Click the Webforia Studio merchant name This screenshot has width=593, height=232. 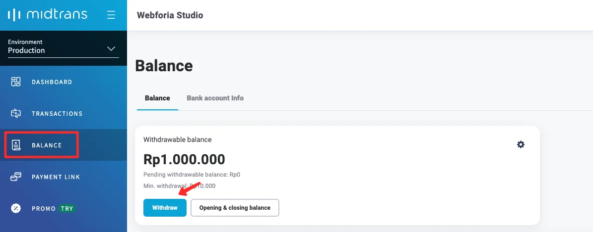click(x=170, y=15)
